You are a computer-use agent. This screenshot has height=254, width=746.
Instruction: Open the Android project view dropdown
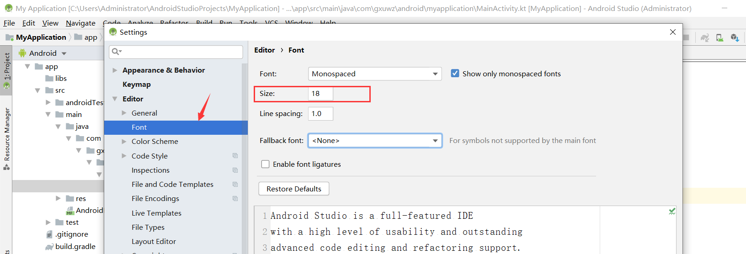click(x=64, y=53)
